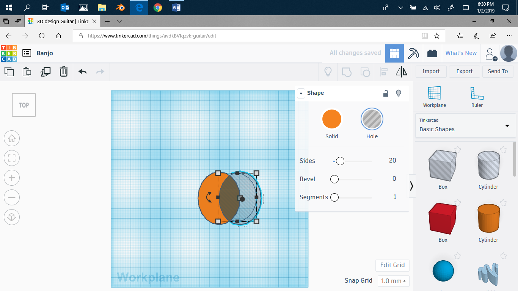Open a new browser tab
Viewport: 518px width, 291px height.
point(107,22)
